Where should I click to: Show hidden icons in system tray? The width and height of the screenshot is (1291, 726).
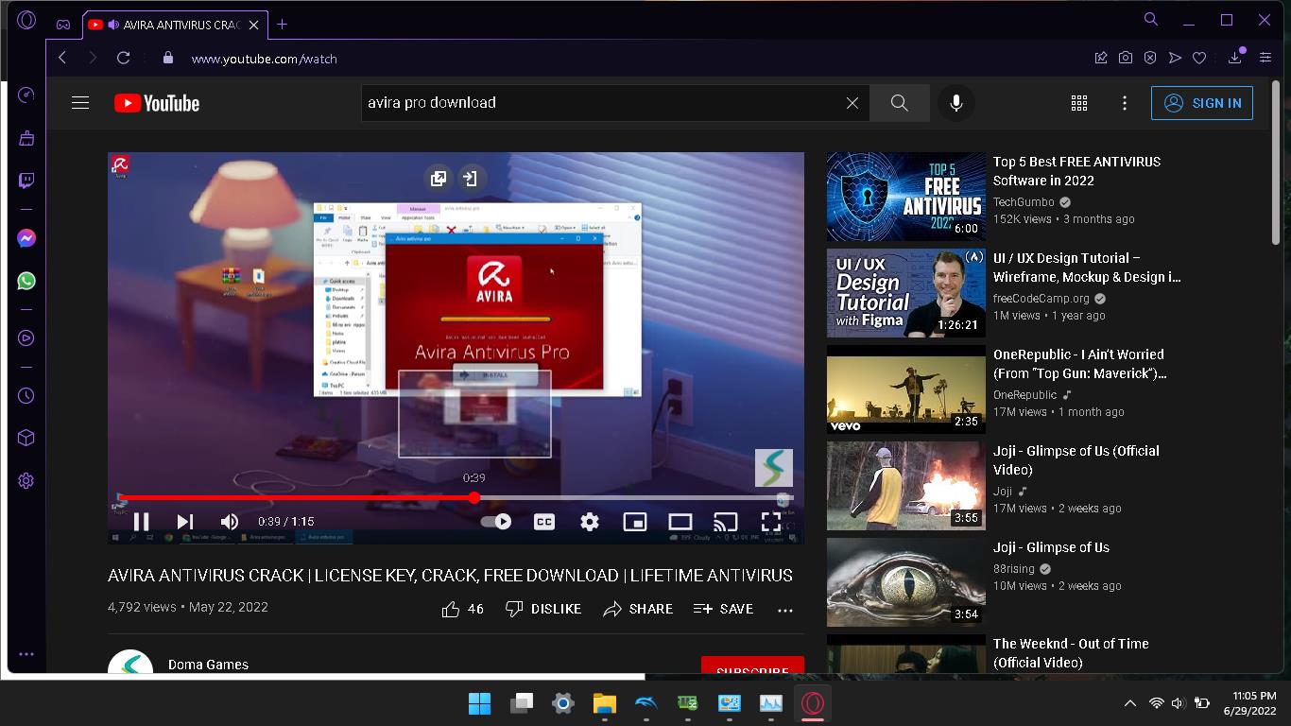click(x=1129, y=703)
